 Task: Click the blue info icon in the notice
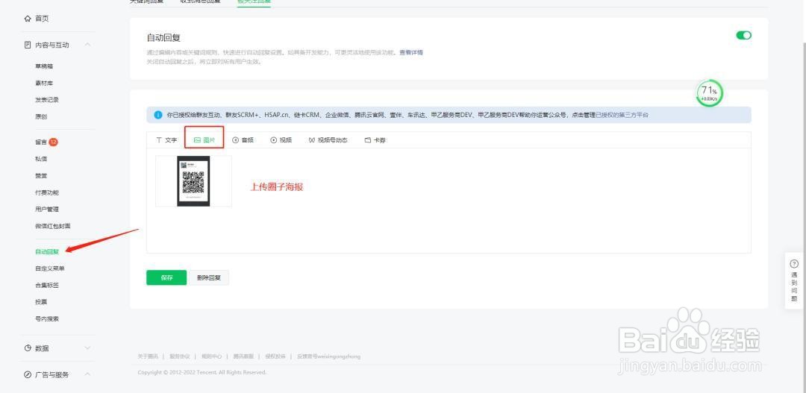click(158, 115)
